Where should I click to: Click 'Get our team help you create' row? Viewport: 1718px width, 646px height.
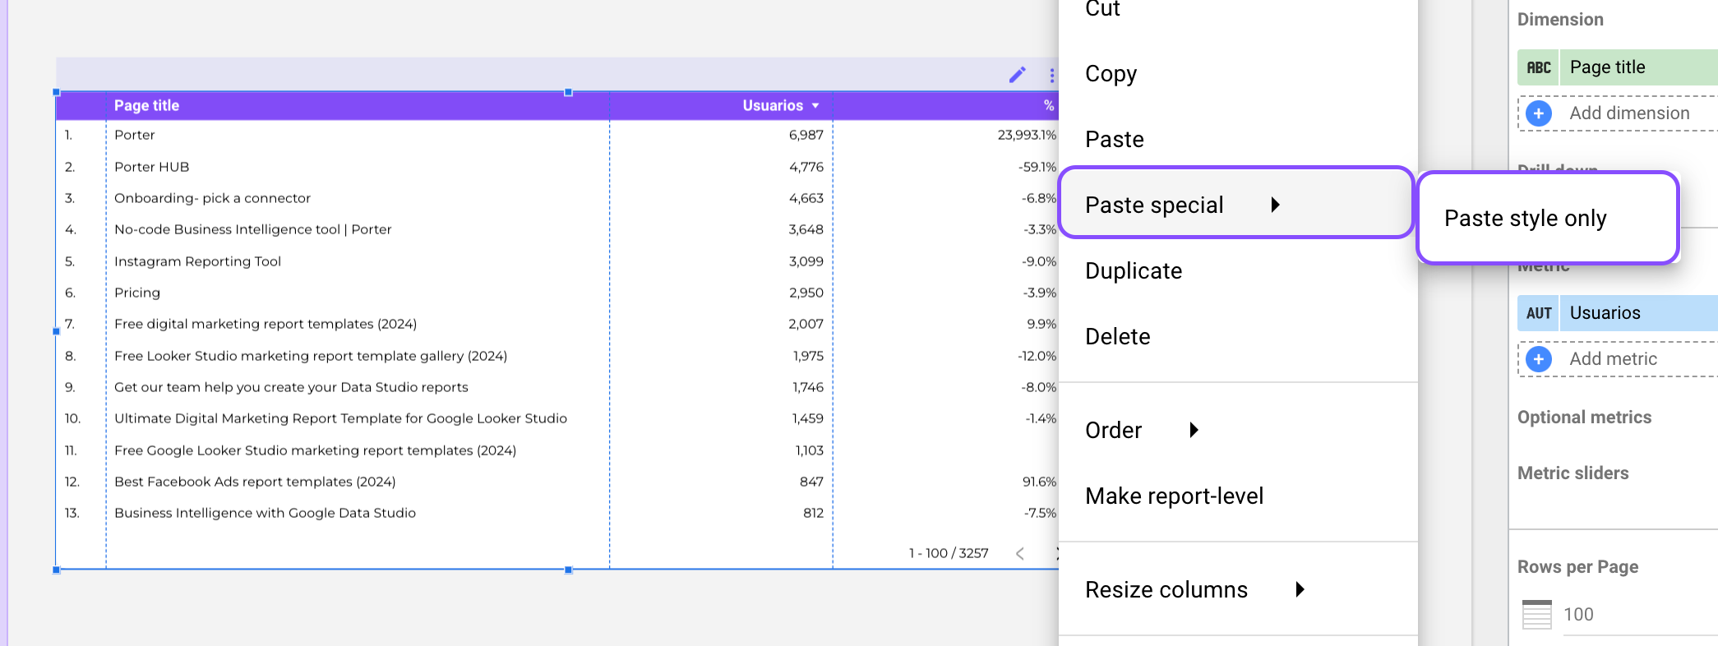[x=557, y=387]
